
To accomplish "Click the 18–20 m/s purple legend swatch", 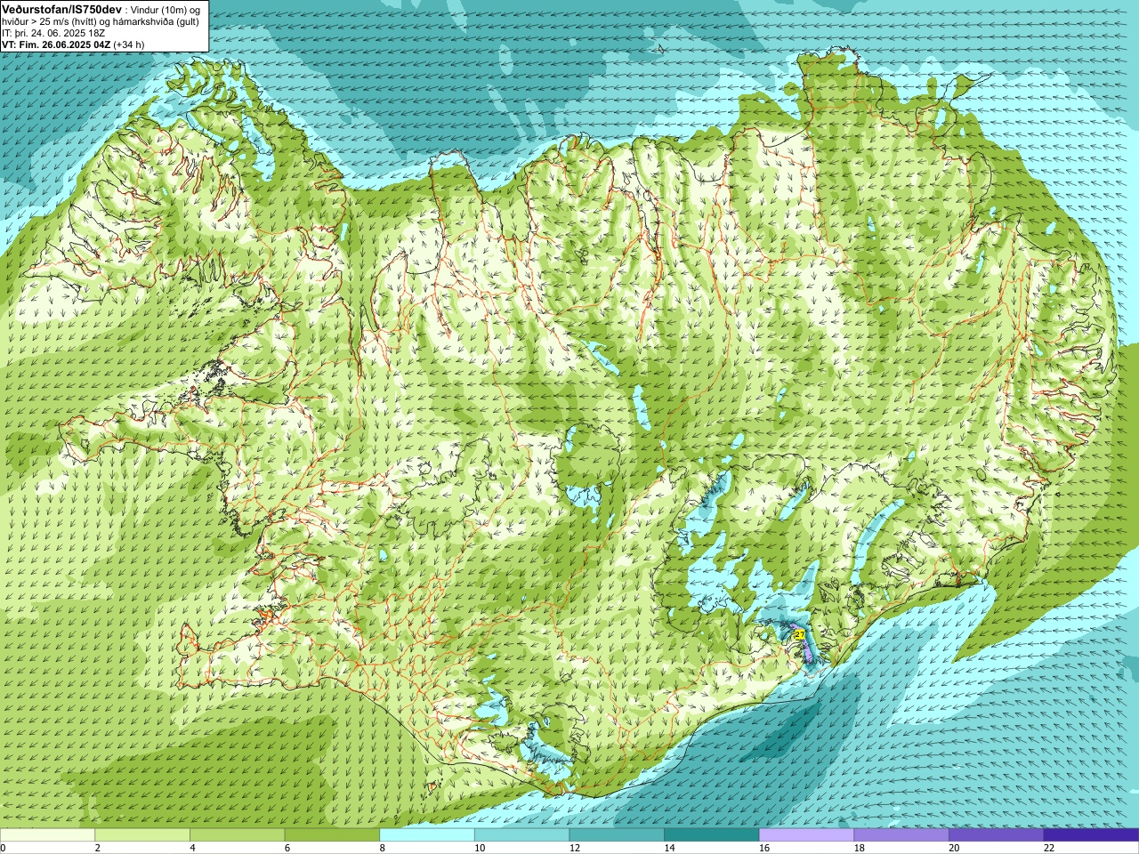I will [x=901, y=835].
